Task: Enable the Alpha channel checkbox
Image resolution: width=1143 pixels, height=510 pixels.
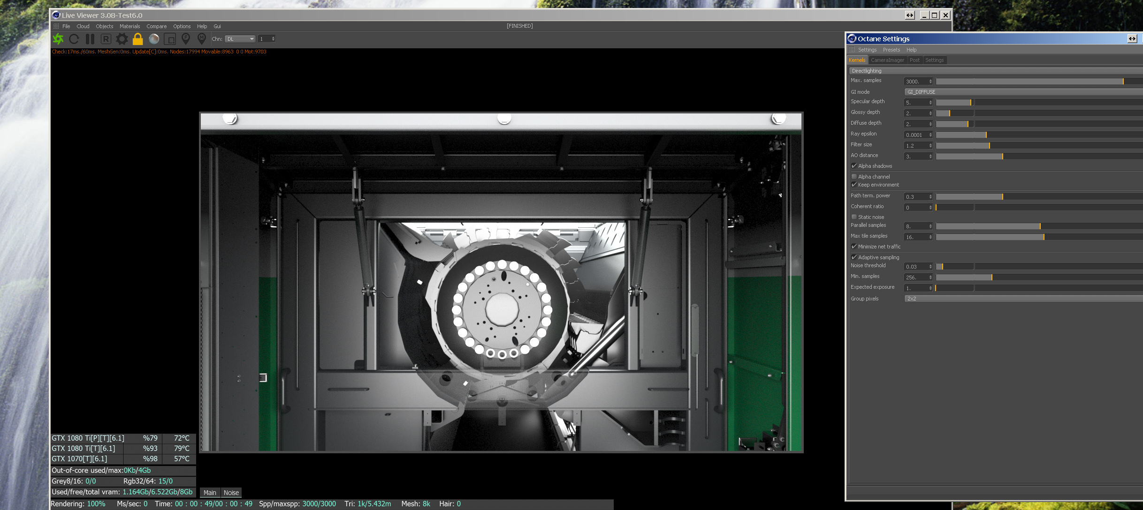Action: 854,177
